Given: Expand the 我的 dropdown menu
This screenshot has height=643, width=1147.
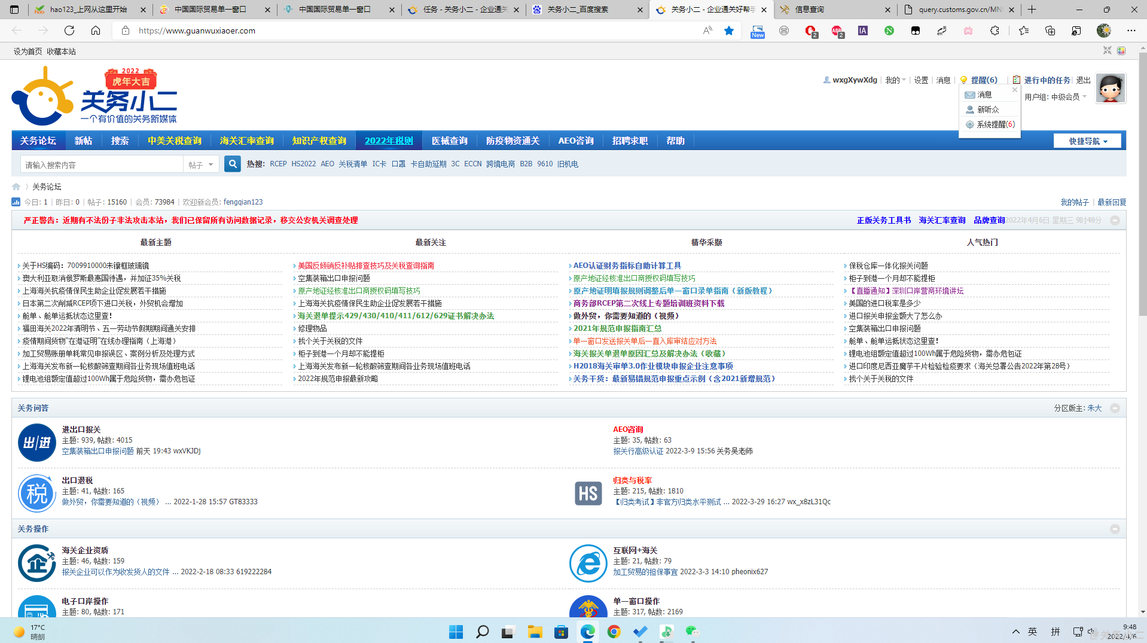Looking at the screenshot, I should [x=895, y=80].
